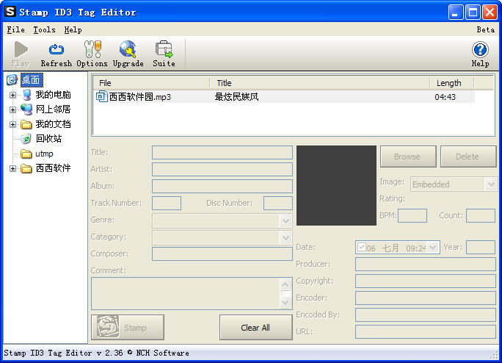Image resolution: width=502 pixels, height=363 pixels.
Task: Click the Clear All button
Action: click(x=256, y=328)
